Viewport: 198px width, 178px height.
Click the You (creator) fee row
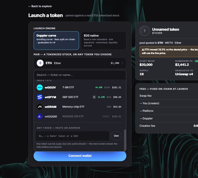pos(169,103)
